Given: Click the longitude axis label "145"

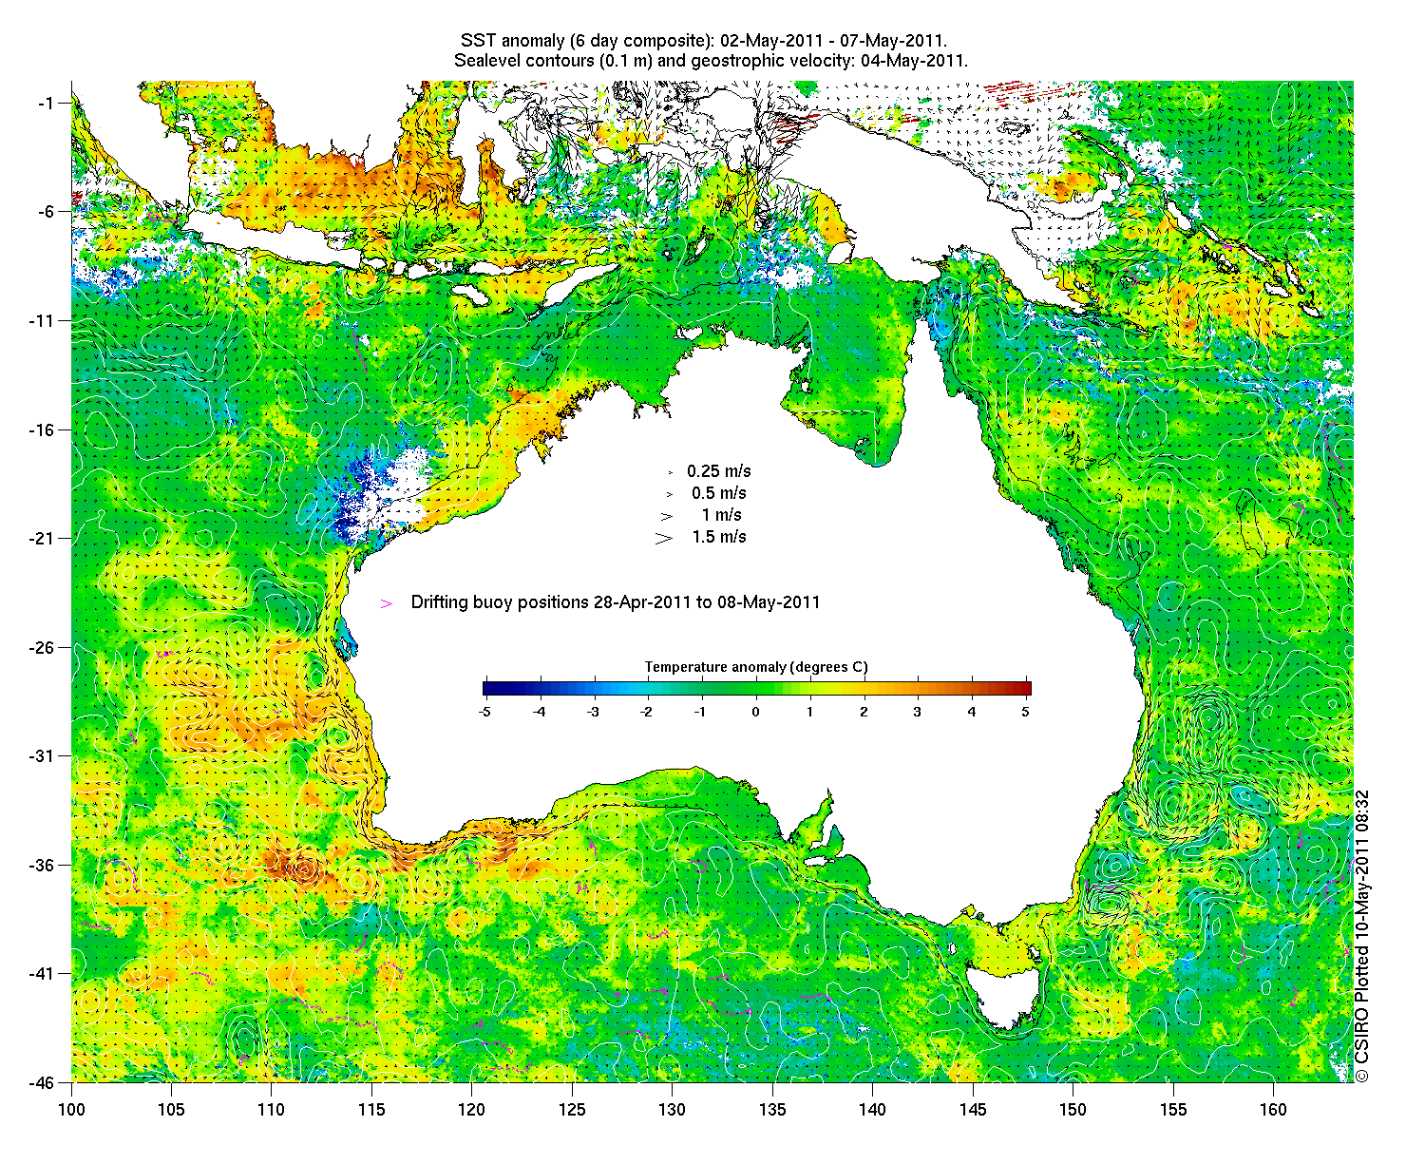Looking at the screenshot, I should (x=973, y=1110).
